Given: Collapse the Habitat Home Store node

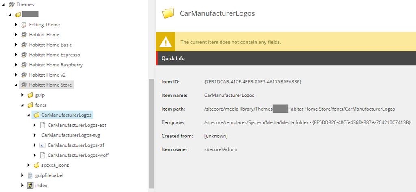Looking at the screenshot, I should tap(16, 85).
